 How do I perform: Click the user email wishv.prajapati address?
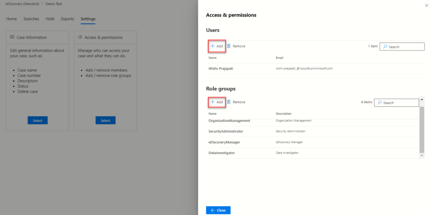tap(304, 68)
